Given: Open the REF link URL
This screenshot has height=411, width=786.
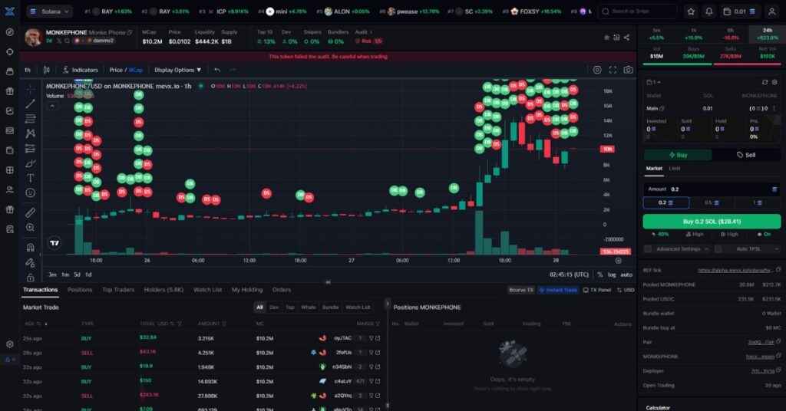Looking at the screenshot, I should pos(735,271).
